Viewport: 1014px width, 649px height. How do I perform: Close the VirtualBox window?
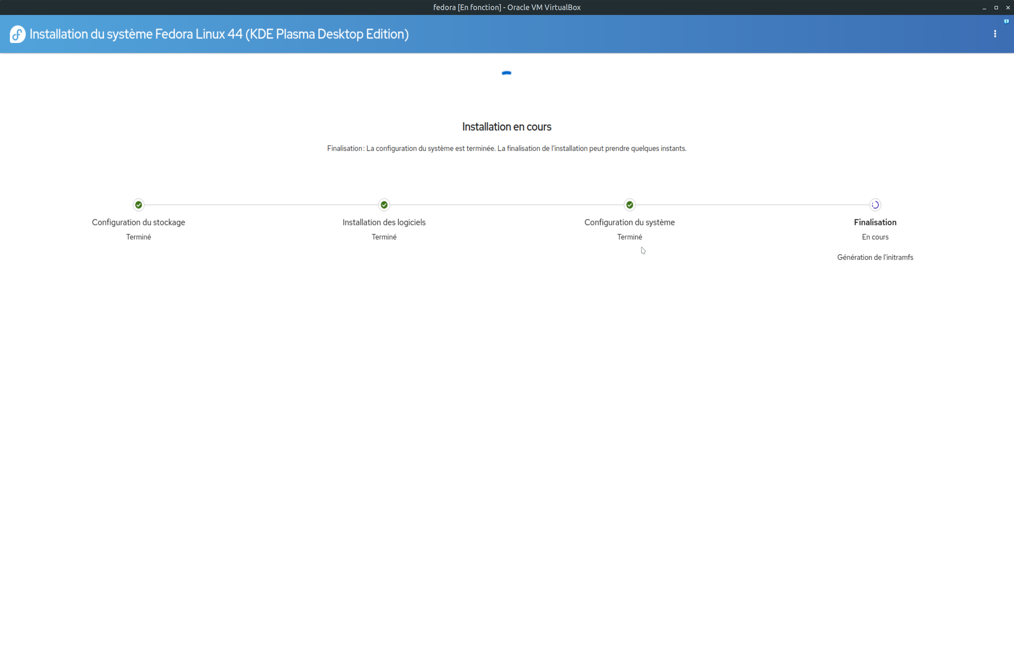coord(1008,8)
